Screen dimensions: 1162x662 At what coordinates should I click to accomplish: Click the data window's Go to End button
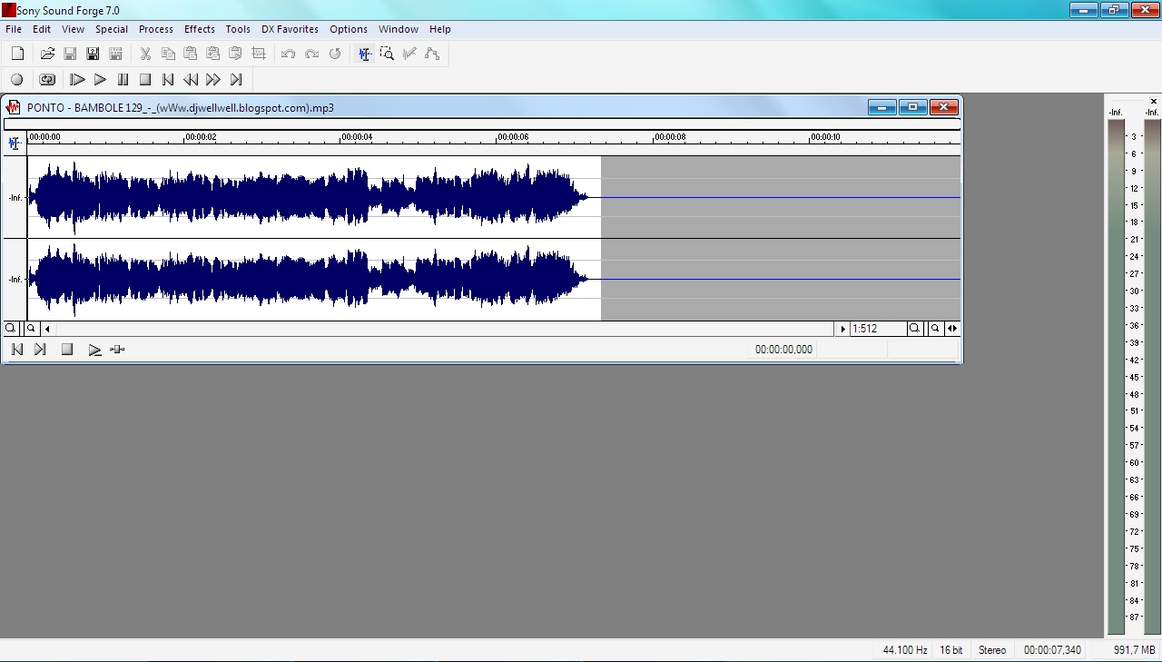point(40,350)
